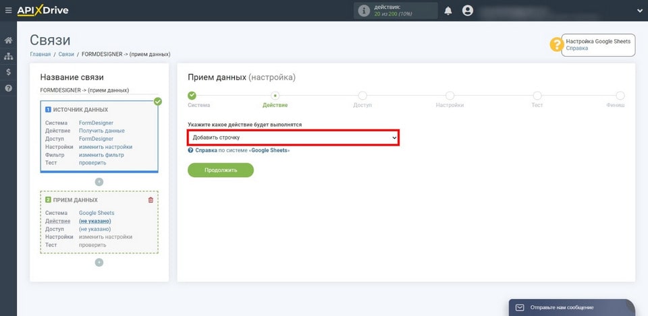Screen dimensions: 648x316
Task: Open the hamburger menu icon
Action: coord(8,11)
